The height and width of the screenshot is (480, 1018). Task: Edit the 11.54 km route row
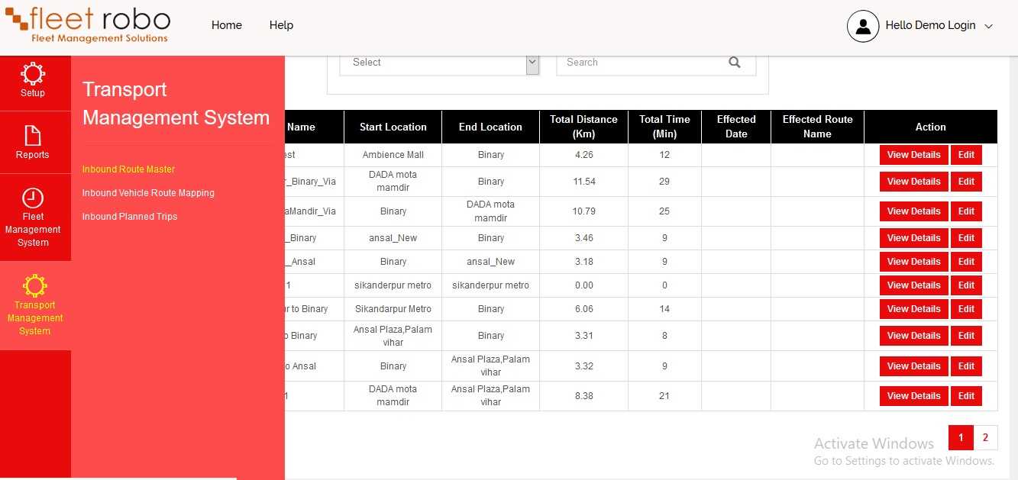click(966, 182)
